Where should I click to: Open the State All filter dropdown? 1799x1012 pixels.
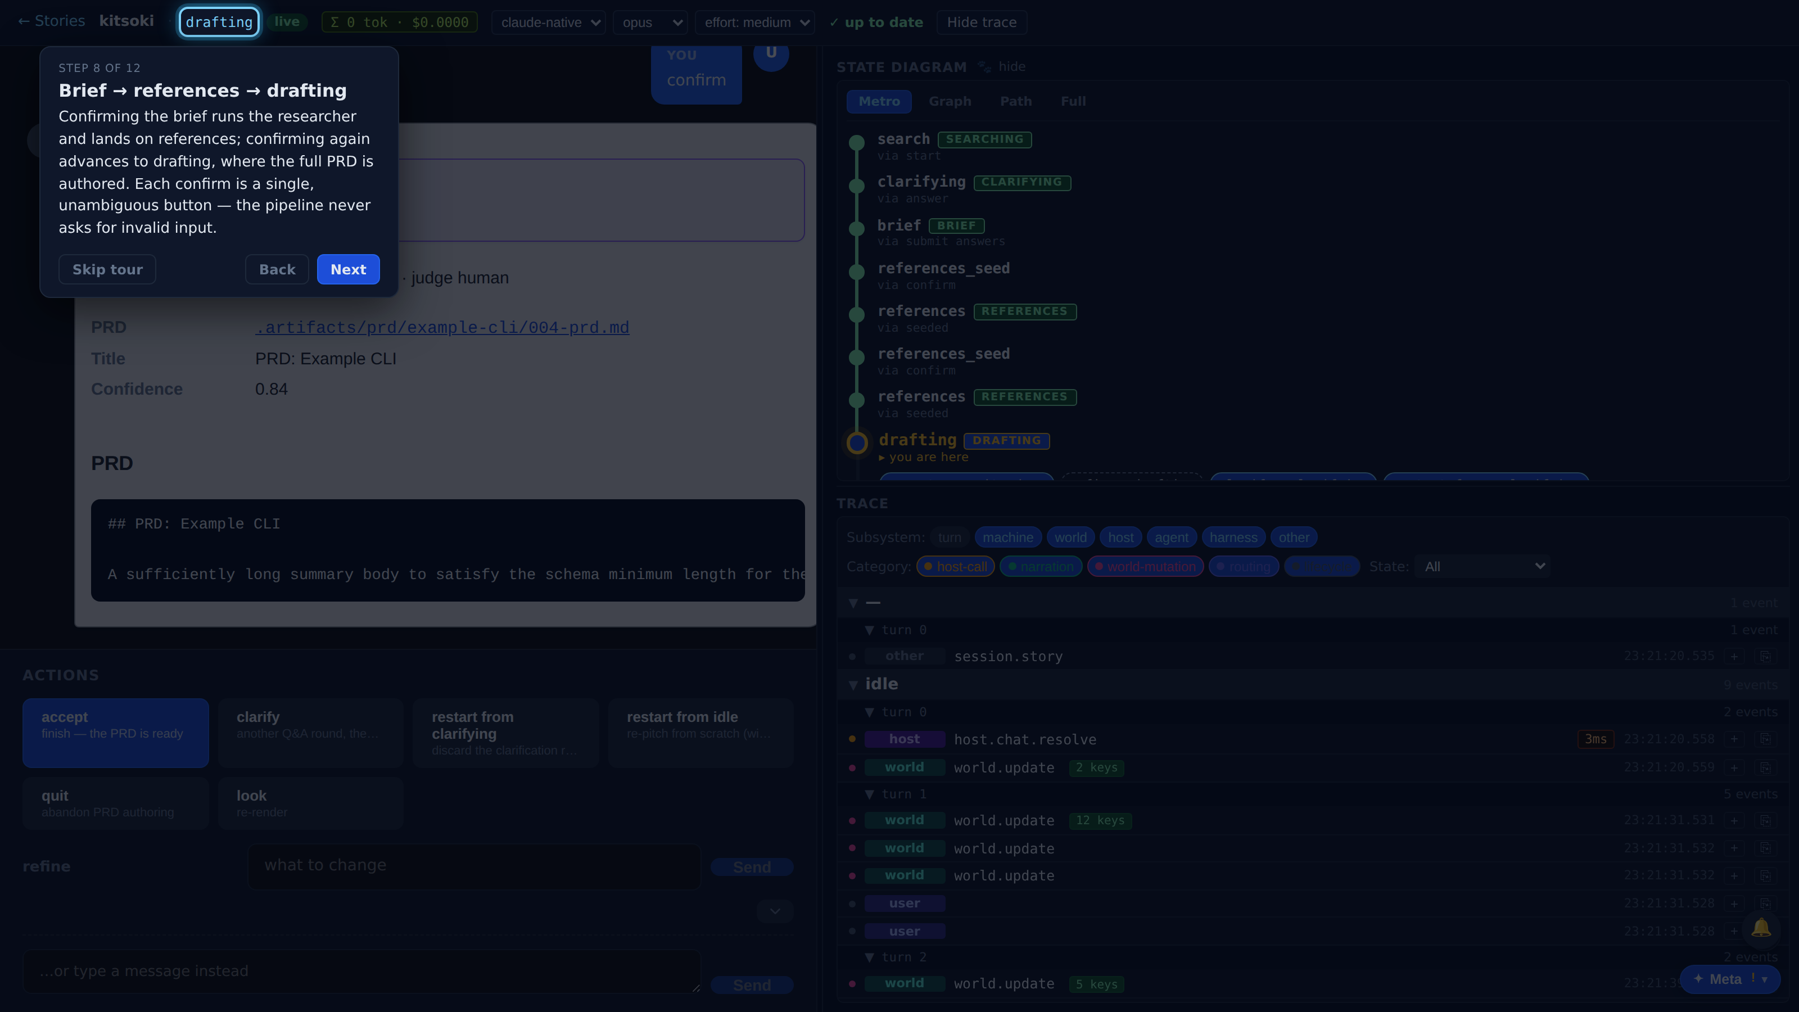coord(1482,566)
